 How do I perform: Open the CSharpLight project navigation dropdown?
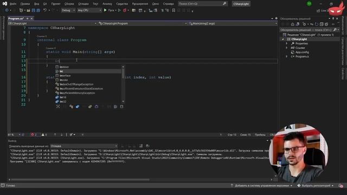[53, 23]
